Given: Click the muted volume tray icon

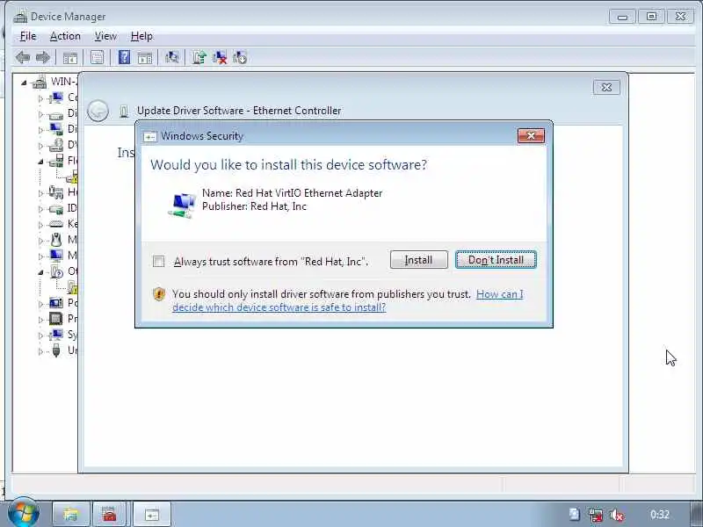Looking at the screenshot, I should tap(617, 515).
